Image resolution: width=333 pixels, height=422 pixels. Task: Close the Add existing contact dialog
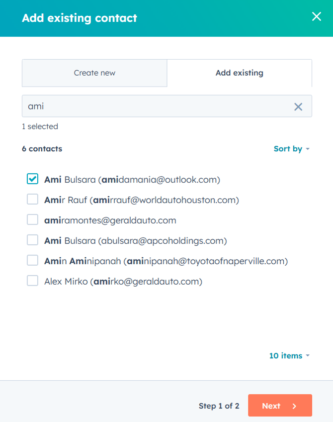tap(316, 17)
